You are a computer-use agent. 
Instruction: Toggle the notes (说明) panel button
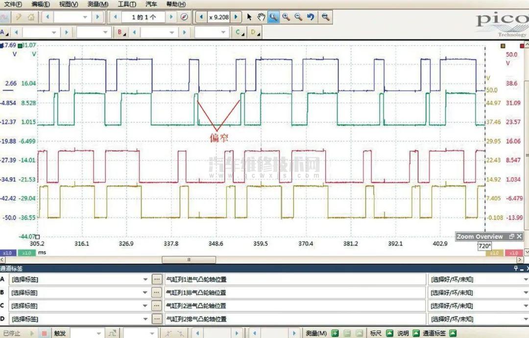click(x=416, y=333)
